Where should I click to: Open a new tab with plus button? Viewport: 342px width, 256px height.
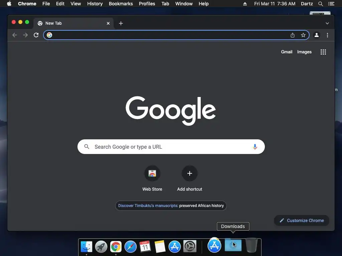coord(121,23)
